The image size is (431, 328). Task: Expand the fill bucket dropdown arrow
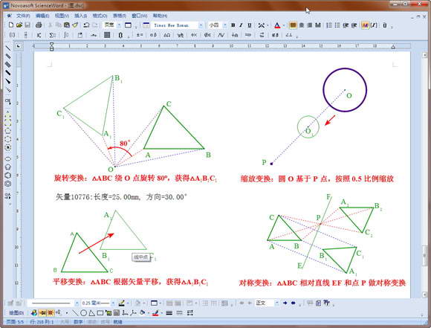click(x=149, y=313)
